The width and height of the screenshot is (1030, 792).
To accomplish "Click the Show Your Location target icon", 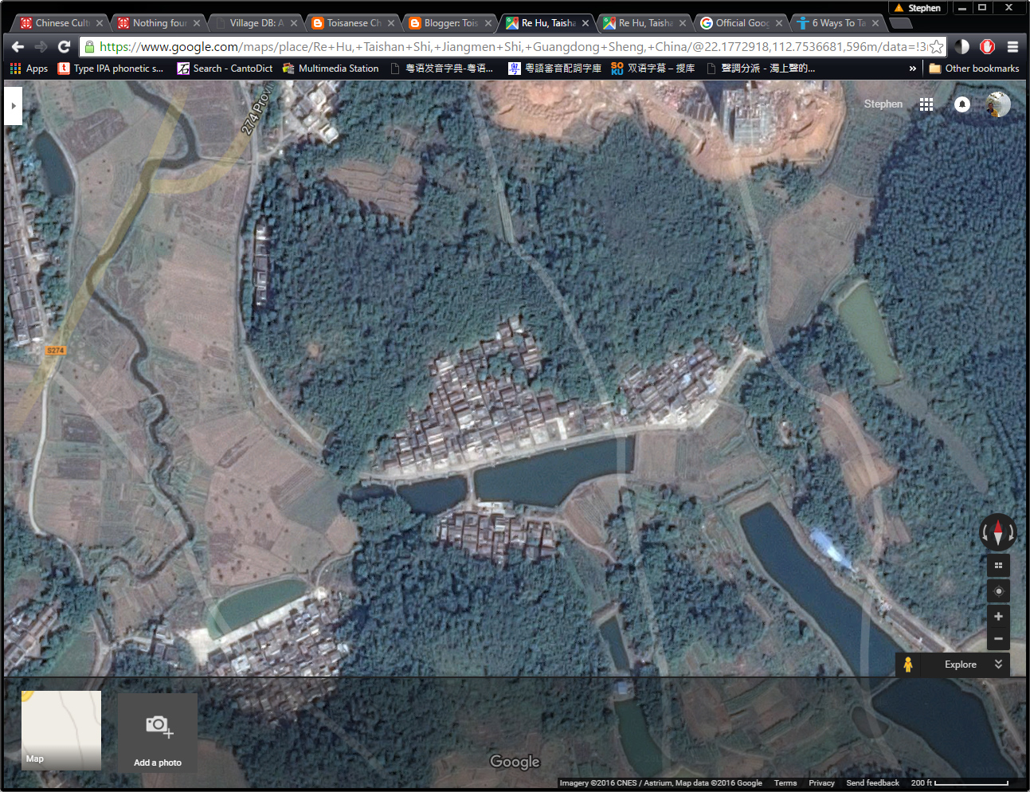I will 998,591.
